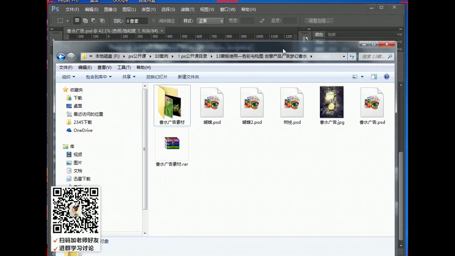This screenshot has height=256, width=455.
Task: Select the 蝴蝶2.psd file icon
Action: coord(252,102)
